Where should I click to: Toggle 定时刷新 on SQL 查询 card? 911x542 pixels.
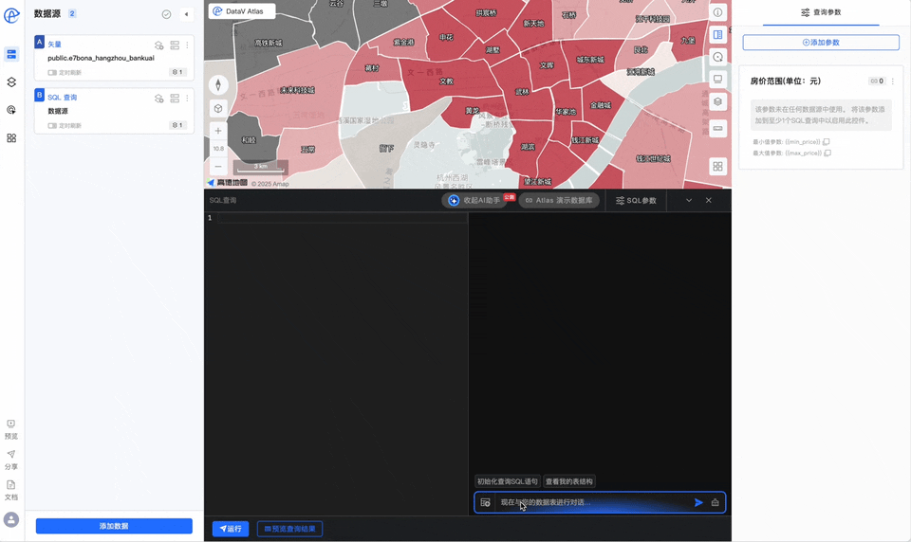click(52, 126)
